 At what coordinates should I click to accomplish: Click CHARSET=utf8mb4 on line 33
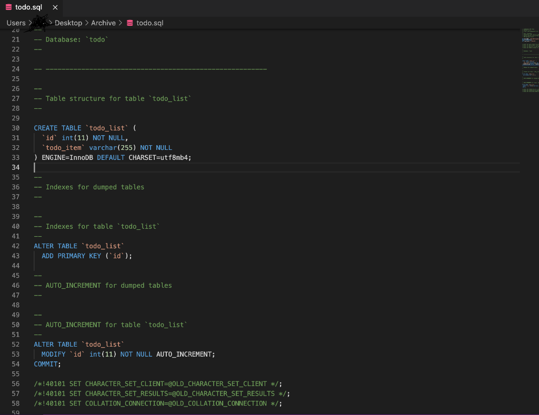pyautogui.click(x=158, y=158)
